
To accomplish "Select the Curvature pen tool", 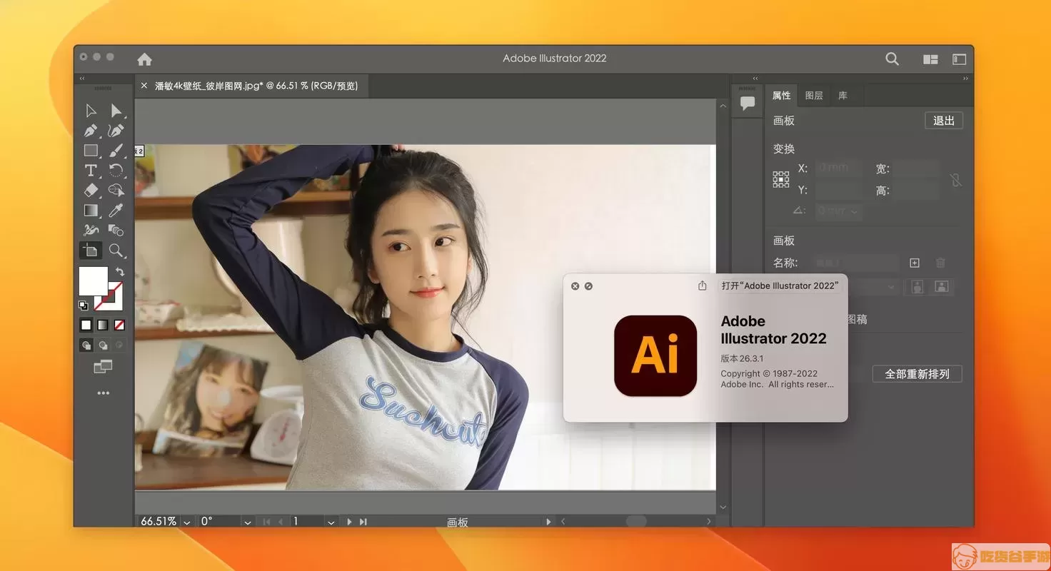I will tap(116, 131).
